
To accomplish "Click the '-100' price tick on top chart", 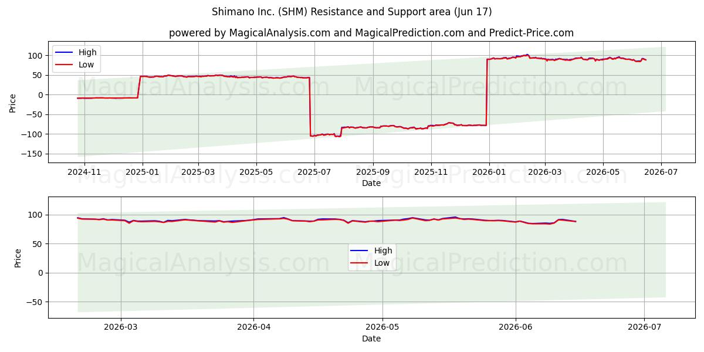I will pyautogui.click(x=33, y=134).
